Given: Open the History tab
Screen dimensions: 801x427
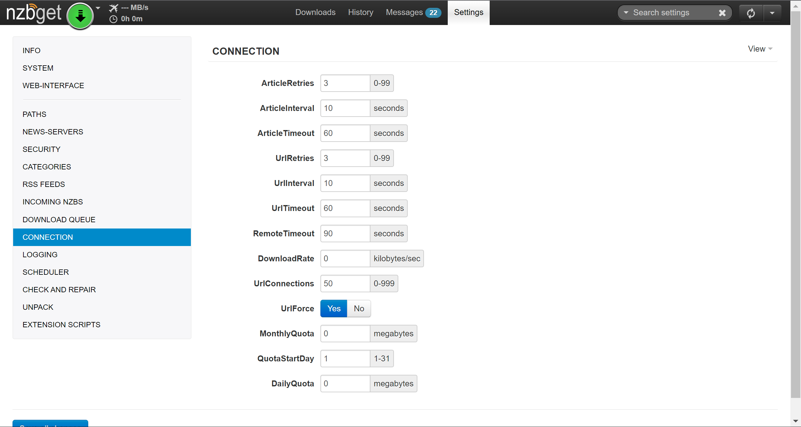Looking at the screenshot, I should coord(360,12).
